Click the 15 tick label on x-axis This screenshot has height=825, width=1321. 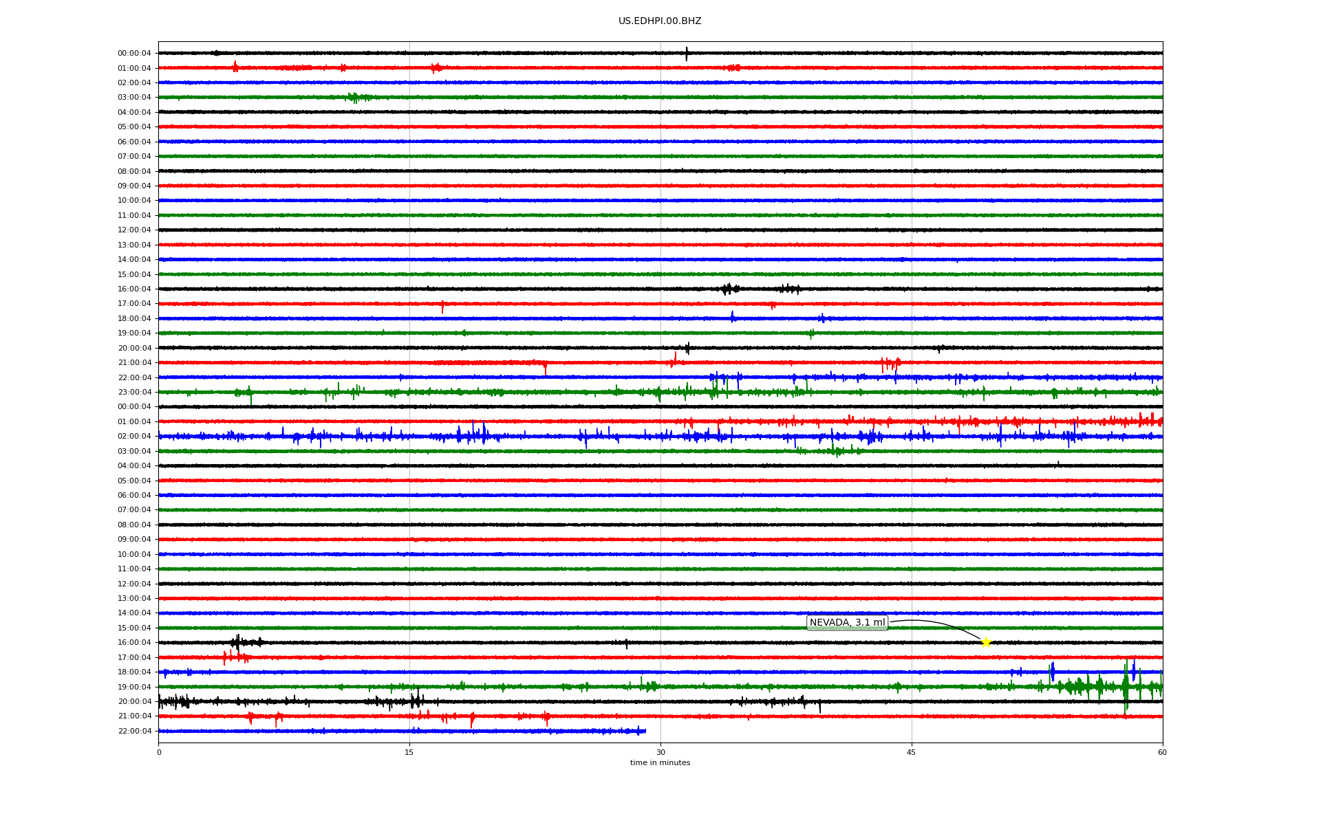point(409,753)
